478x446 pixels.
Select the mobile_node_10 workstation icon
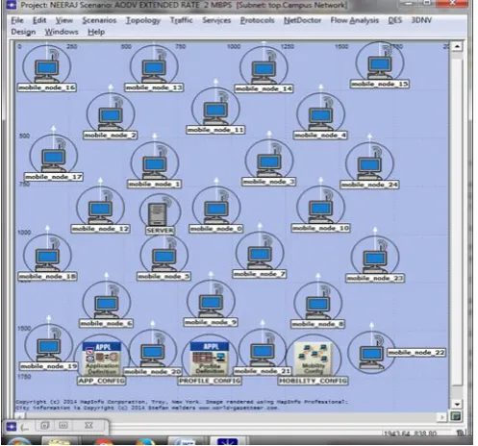(320, 211)
